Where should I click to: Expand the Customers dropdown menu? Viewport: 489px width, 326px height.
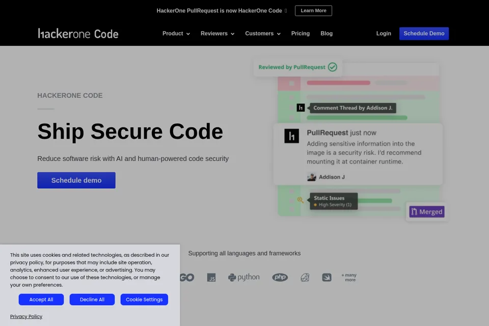point(263,34)
